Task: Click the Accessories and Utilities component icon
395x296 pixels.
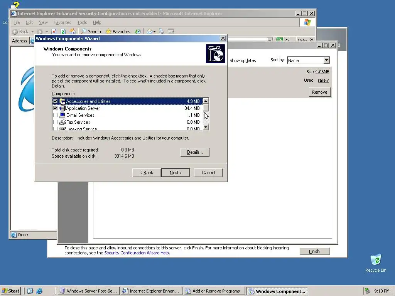Action: pyautogui.click(x=62, y=101)
